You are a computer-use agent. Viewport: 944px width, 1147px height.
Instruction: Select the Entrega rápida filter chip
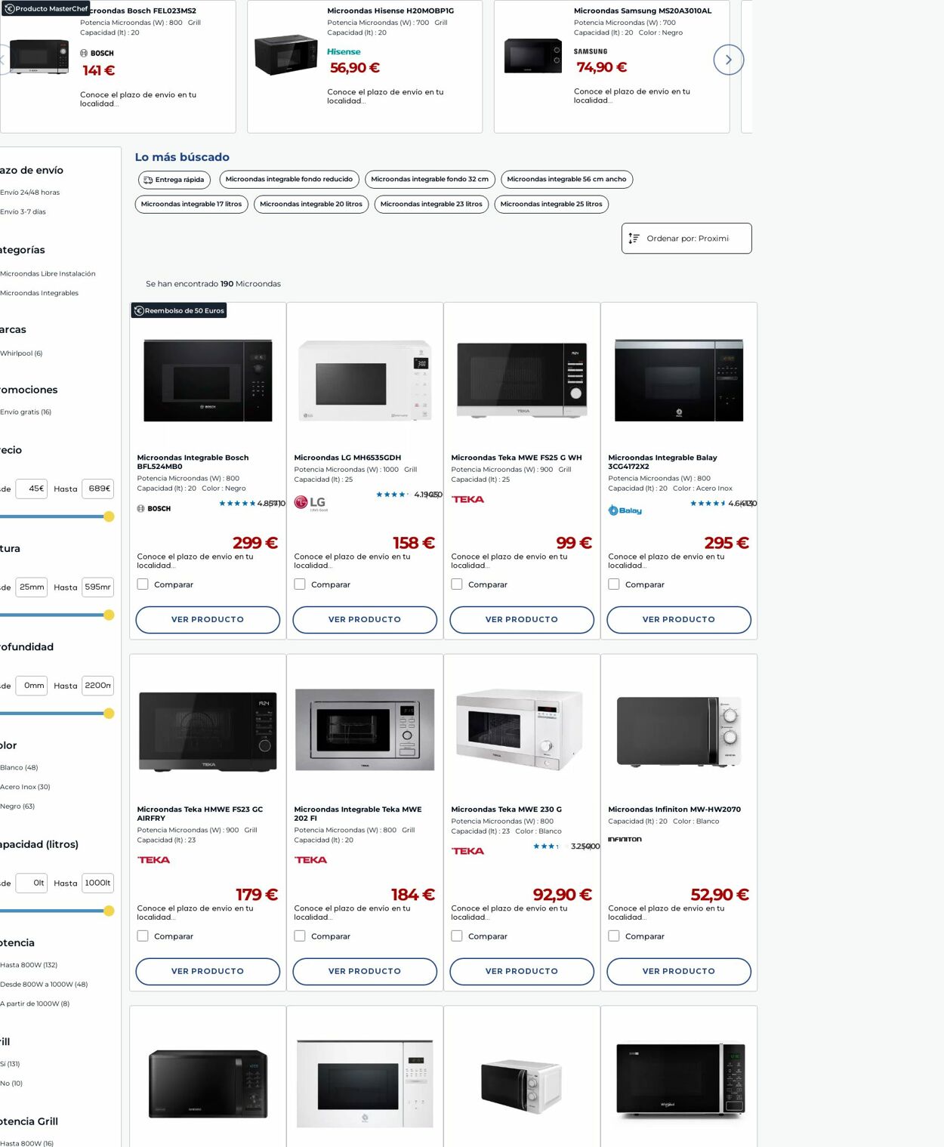pyautogui.click(x=174, y=180)
